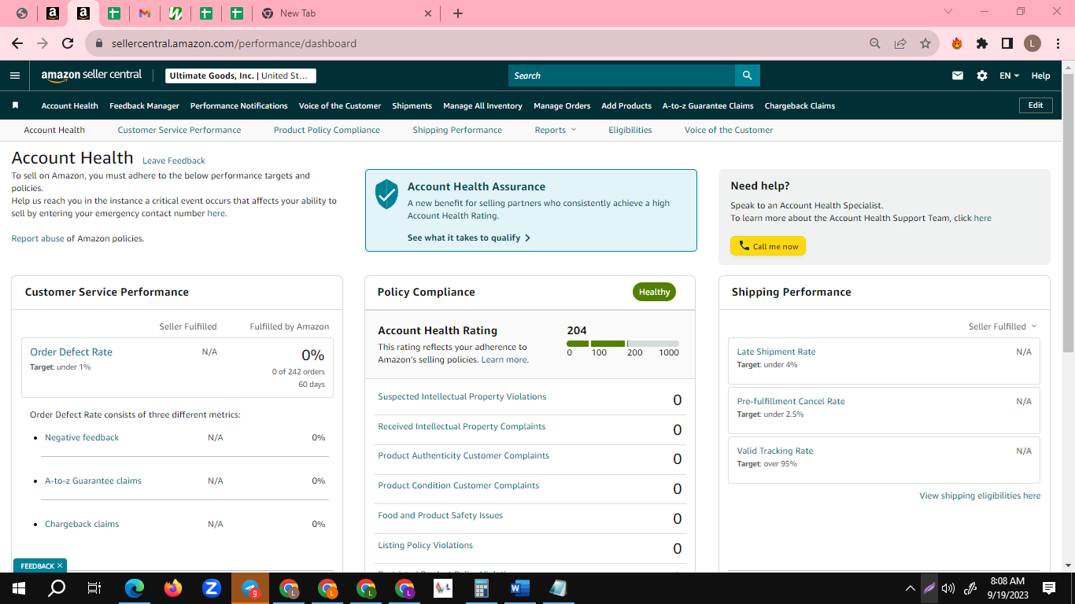Open the Late Shipment Rate link
This screenshot has width=1075, height=604.
click(x=776, y=352)
